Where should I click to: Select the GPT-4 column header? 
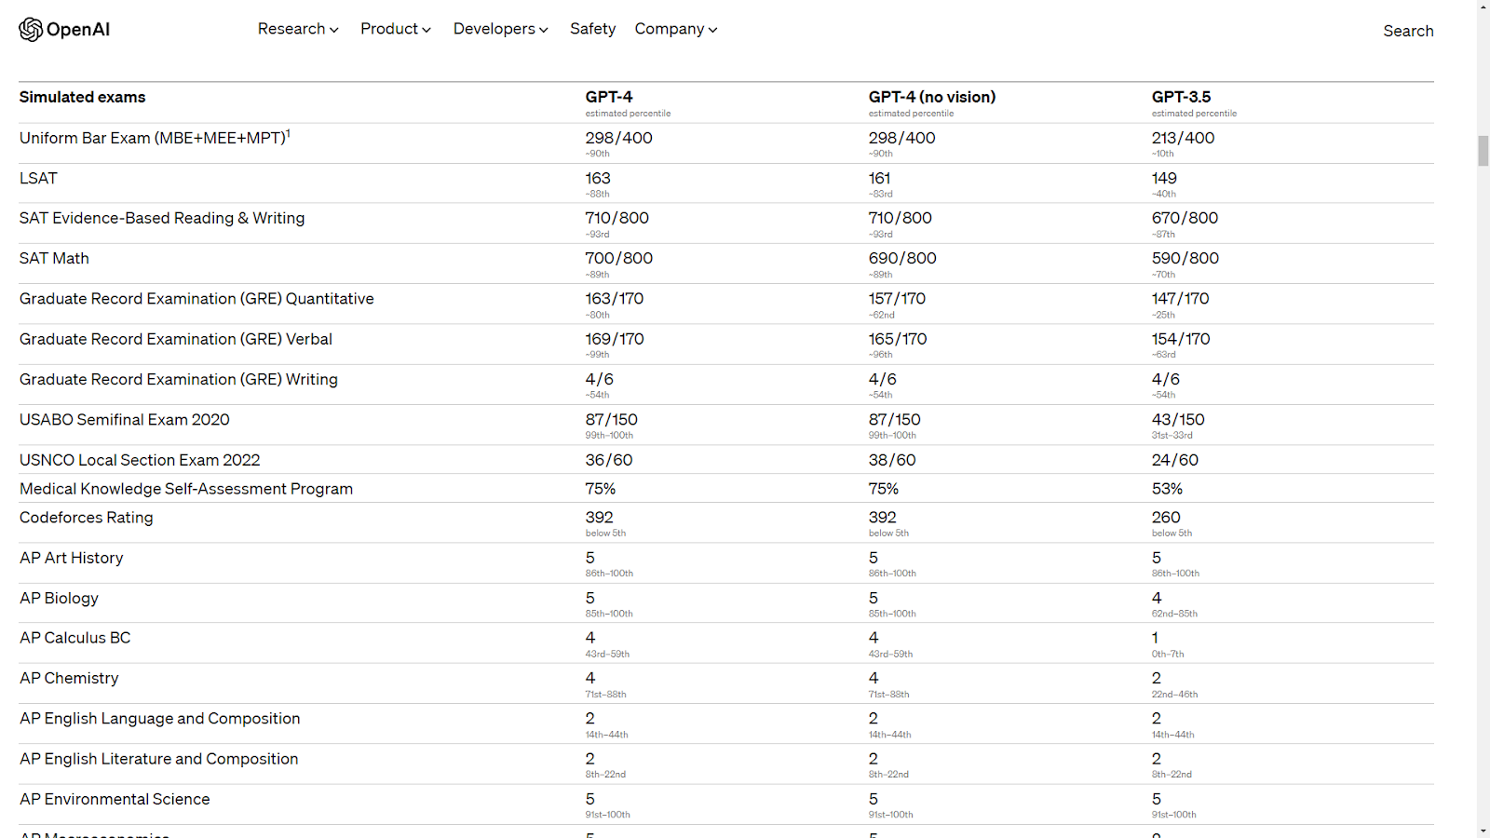(x=609, y=97)
